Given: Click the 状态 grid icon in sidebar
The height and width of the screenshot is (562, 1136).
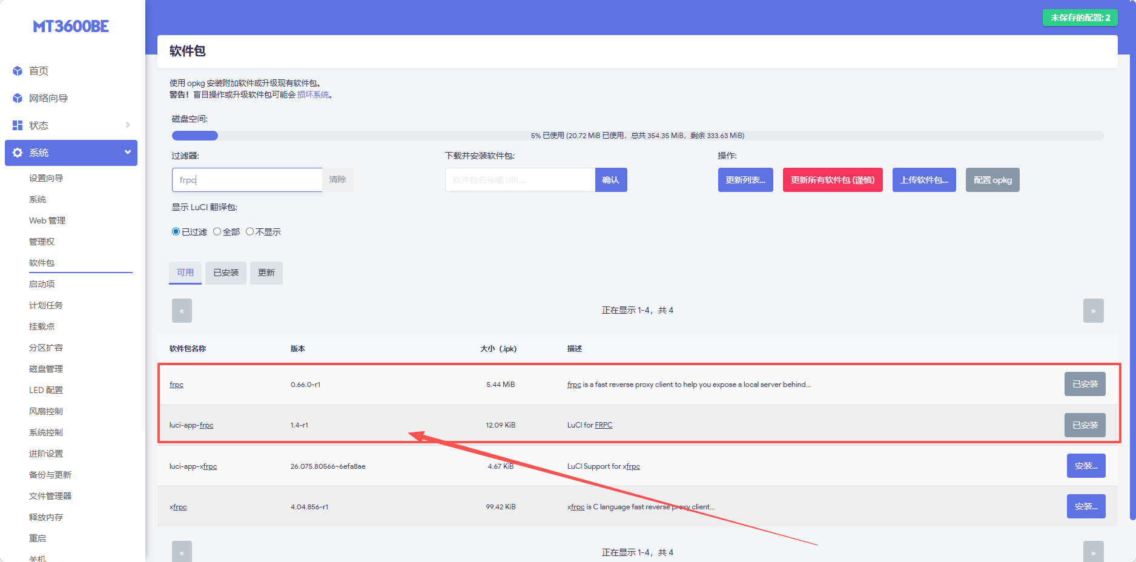Looking at the screenshot, I should coord(18,125).
